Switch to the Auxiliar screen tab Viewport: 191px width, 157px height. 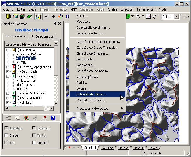click(107, 148)
